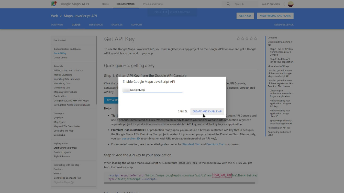
Task: Open Custom Legends page
Action: pos(62,152)
